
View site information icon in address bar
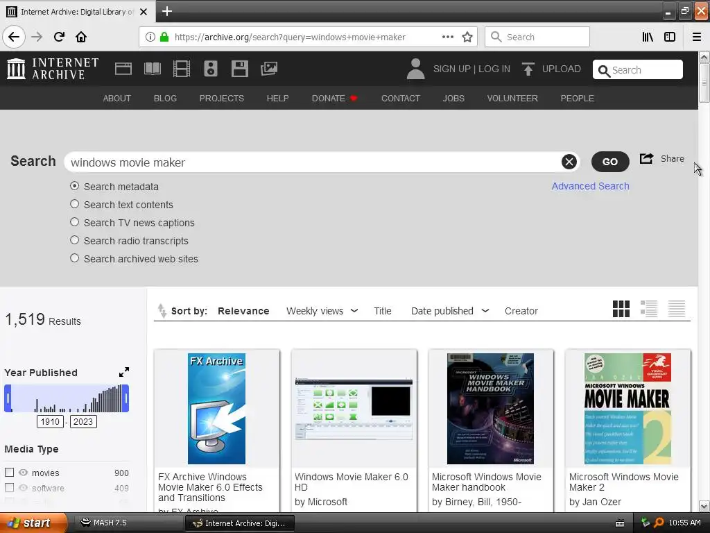pyautogui.click(x=150, y=37)
